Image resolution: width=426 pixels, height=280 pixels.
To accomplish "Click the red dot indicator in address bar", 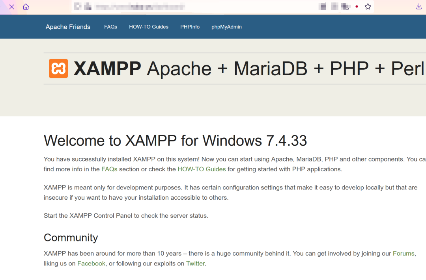I will tap(357, 7).
